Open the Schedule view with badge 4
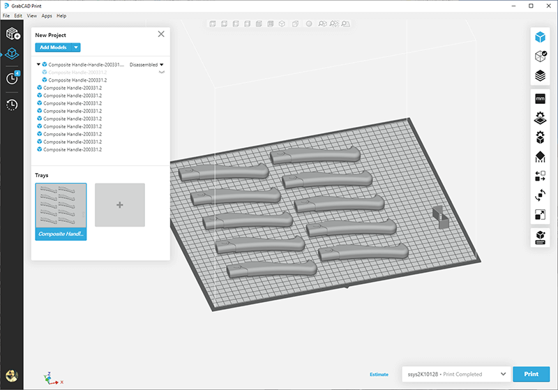The width and height of the screenshot is (558, 390). 13,78
